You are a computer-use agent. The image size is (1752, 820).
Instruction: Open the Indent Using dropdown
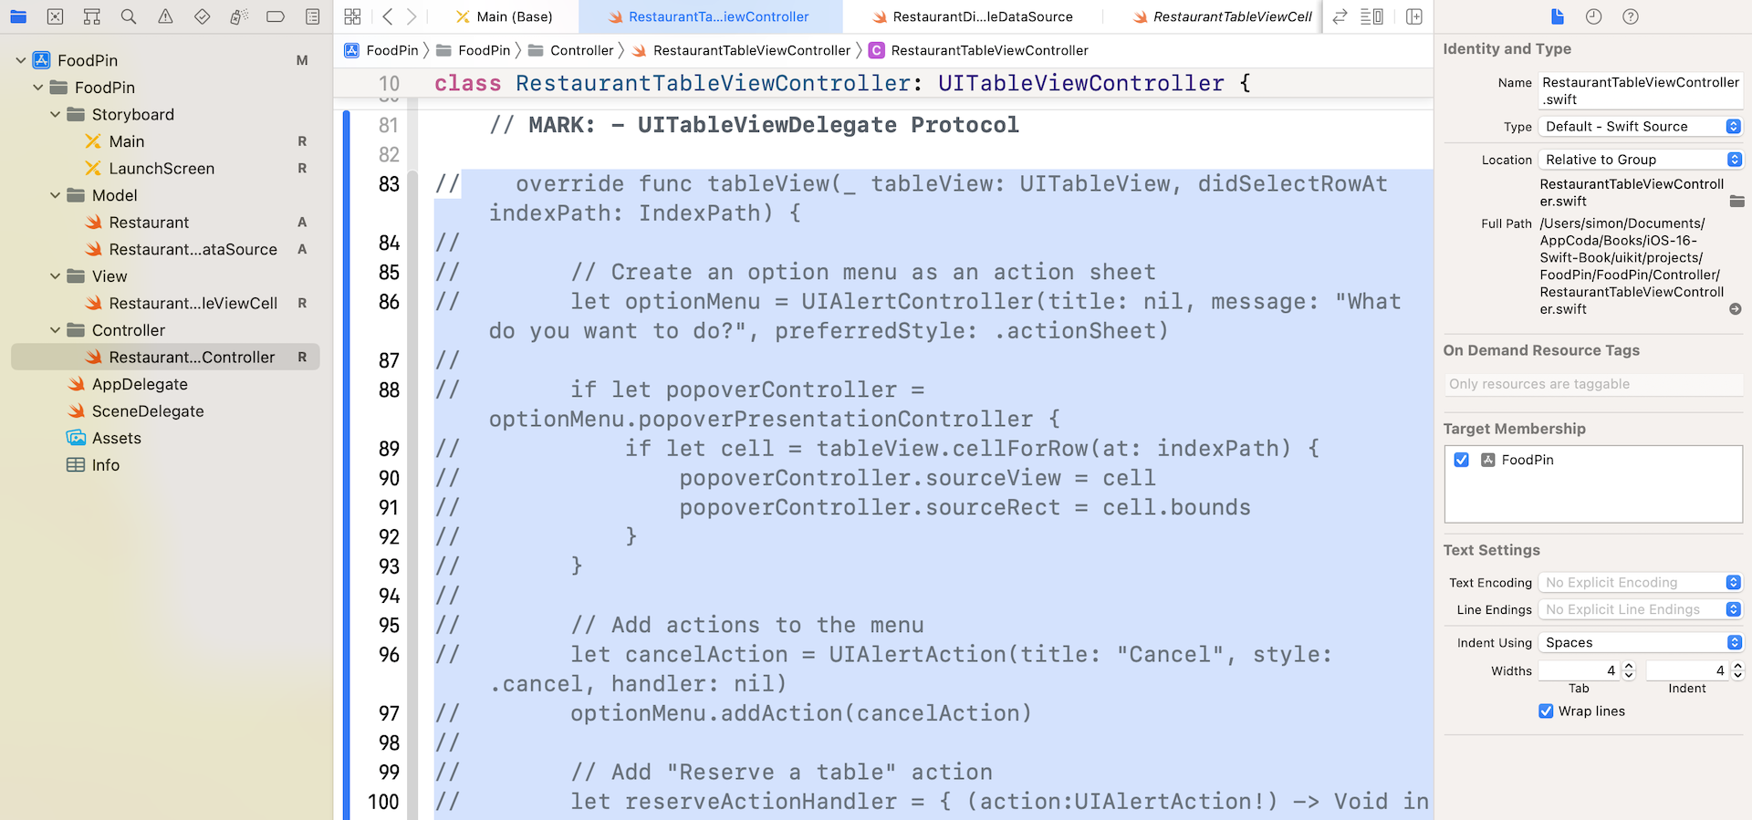coord(1640,643)
